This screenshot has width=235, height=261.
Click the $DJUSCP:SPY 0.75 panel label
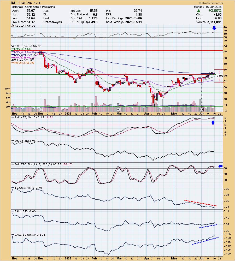28,188
